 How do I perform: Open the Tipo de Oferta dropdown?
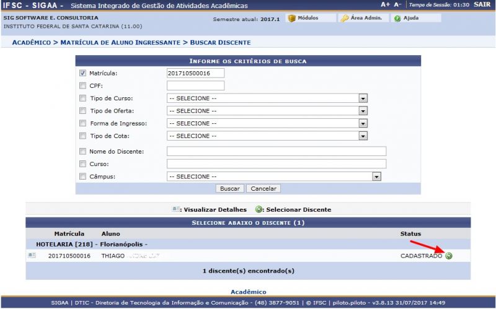(x=363, y=111)
